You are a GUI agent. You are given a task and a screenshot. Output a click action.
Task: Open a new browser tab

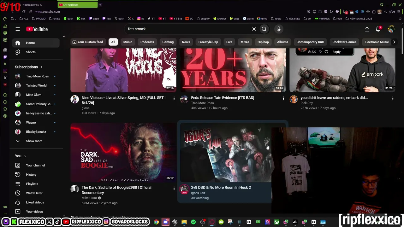coord(100,5)
